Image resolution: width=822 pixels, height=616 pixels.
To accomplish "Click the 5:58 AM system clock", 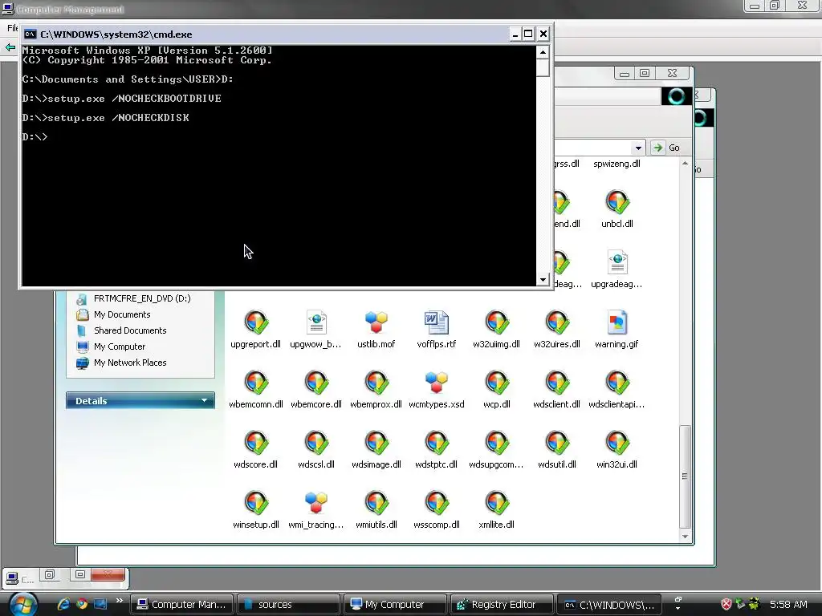I will tap(788, 605).
